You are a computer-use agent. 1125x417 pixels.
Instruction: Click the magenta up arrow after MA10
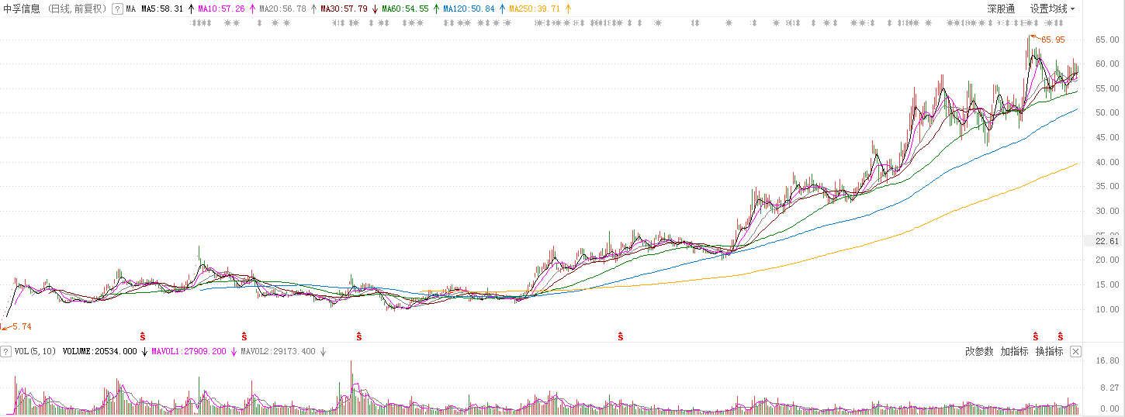pyautogui.click(x=252, y=9)
